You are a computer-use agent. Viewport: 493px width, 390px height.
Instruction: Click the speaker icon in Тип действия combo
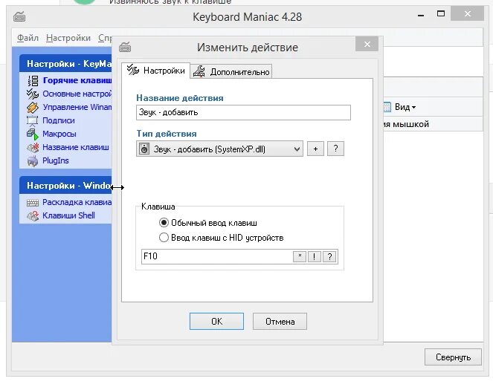click(144, 149)
